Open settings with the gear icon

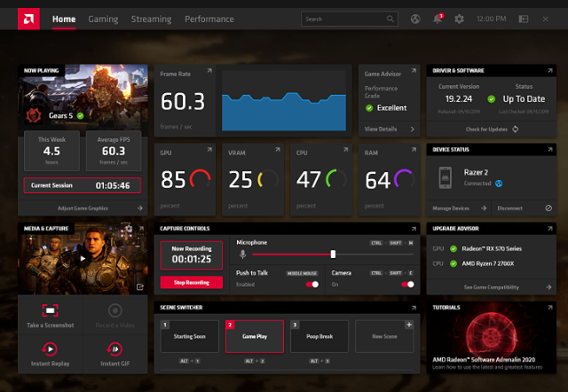(x=459, y=19)
